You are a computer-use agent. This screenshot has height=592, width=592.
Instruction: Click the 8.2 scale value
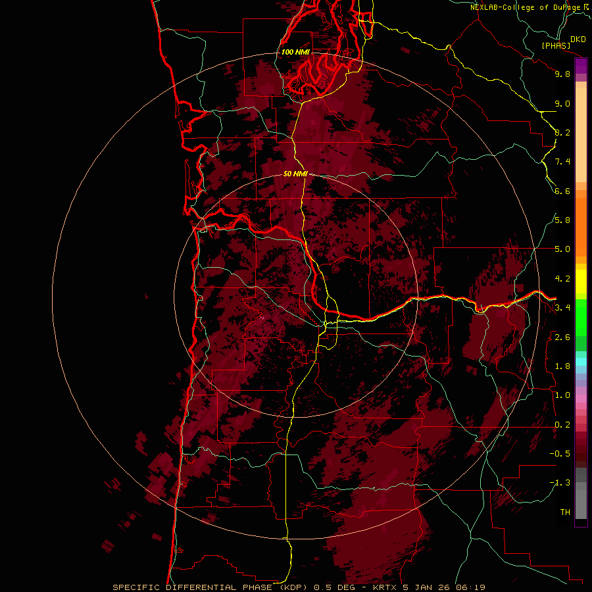[562, 133]
